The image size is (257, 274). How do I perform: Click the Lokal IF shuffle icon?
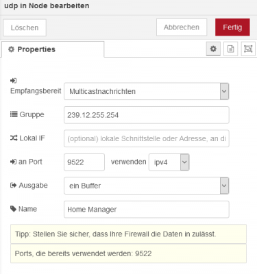14,138
